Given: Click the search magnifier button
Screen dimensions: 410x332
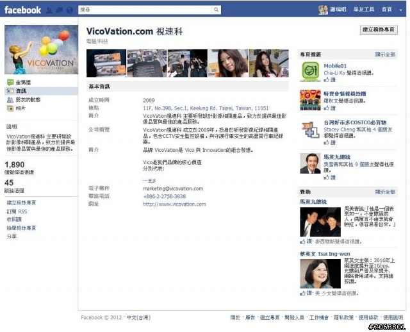Looking at the screenshot, I should click(x=216, y=10).
